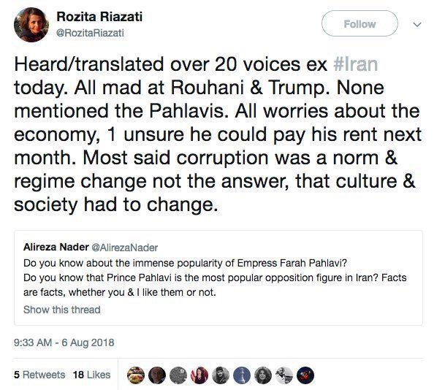The image size is (445, 390).
Task: View the 5 Retweets list
Action: point(39,374)
